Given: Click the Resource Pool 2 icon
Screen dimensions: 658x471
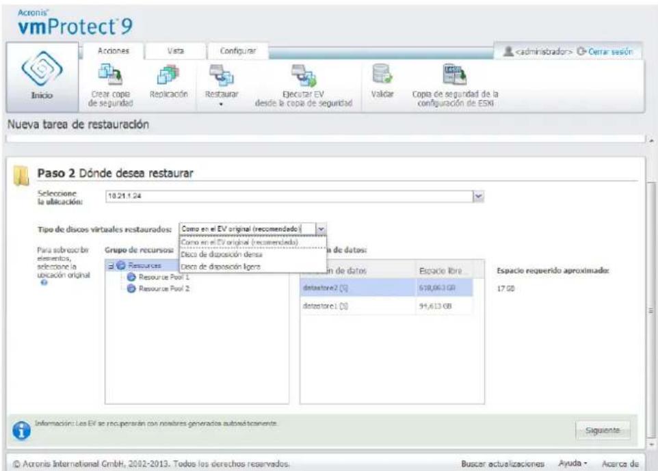Looking at the screenshot, I should [131, 288].
